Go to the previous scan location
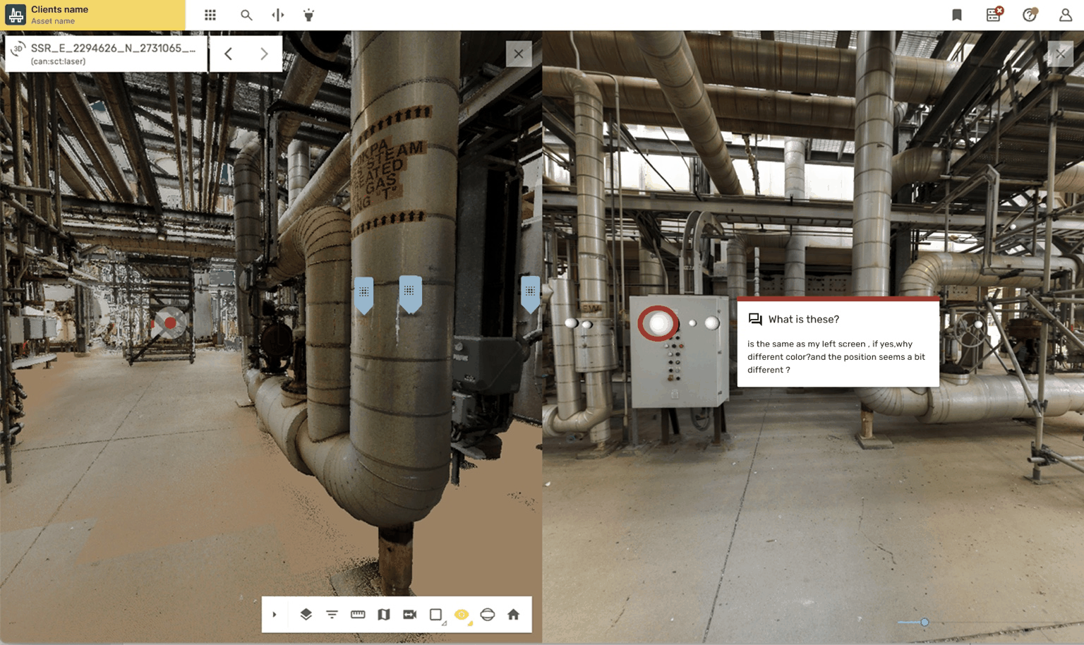 (x=228, y=54)
